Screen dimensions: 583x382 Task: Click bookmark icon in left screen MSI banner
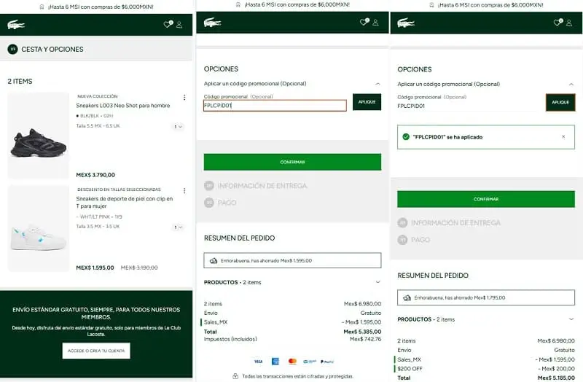point(42,7)
